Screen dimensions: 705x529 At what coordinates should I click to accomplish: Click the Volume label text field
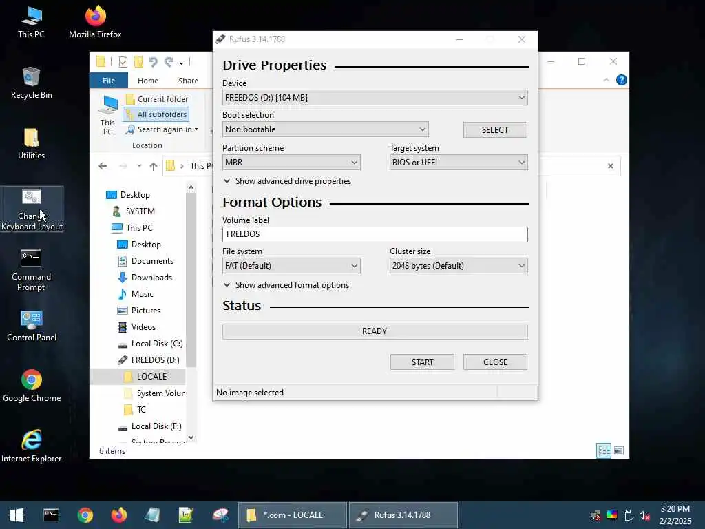click(375, 234)
